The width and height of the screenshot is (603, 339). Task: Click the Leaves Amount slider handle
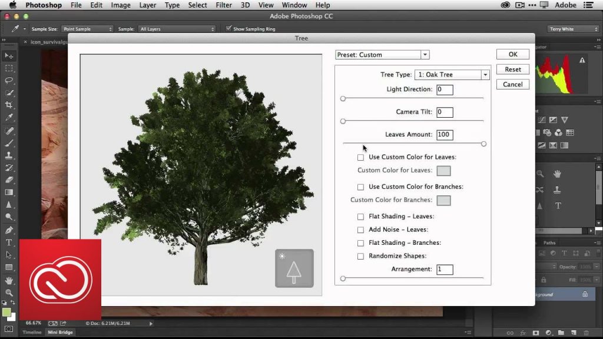click(483, 144)
